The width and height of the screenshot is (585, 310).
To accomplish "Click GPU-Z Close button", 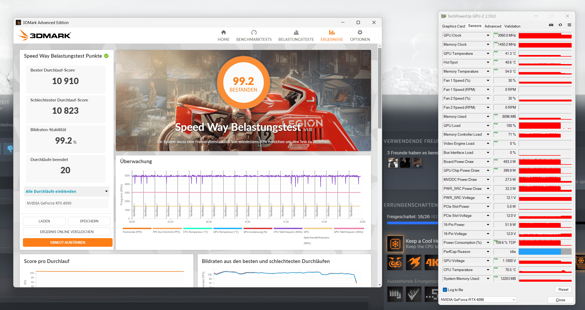I will tap(560, 300).
